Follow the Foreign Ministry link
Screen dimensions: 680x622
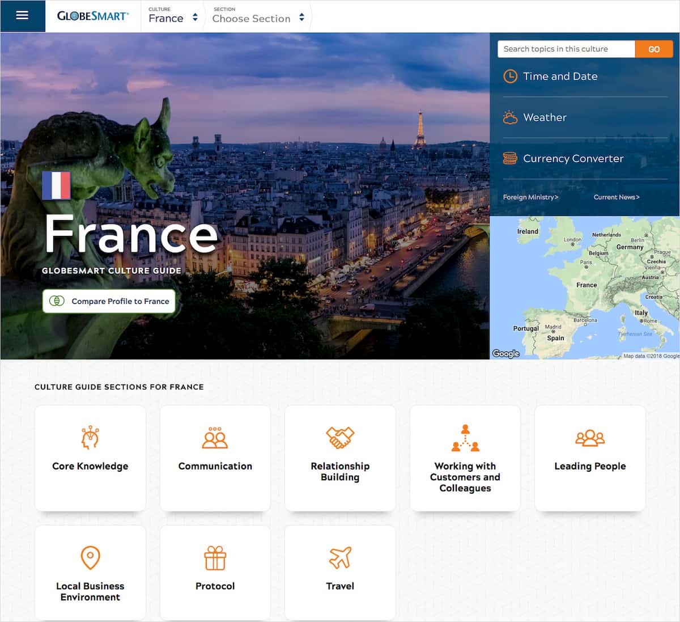point(530,197)
